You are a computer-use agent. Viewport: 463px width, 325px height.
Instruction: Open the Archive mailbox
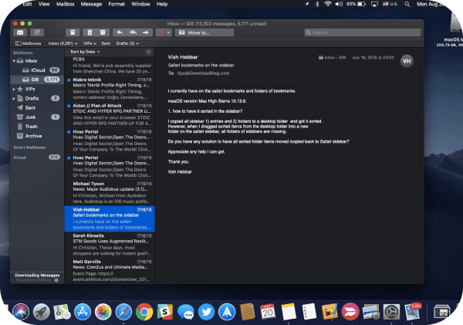[x=37, y=136]
